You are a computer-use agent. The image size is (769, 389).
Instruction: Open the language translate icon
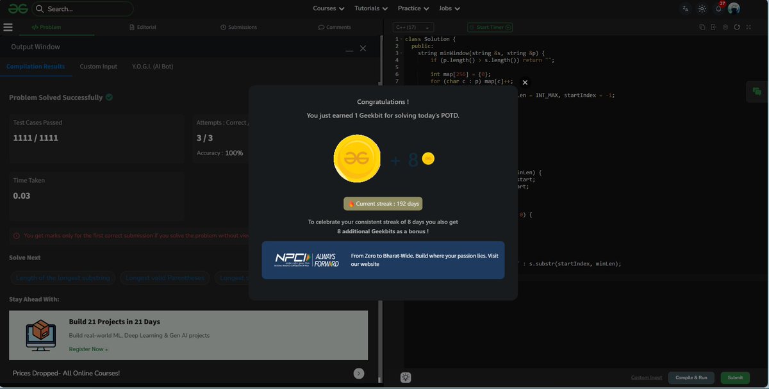click(686, 8)
